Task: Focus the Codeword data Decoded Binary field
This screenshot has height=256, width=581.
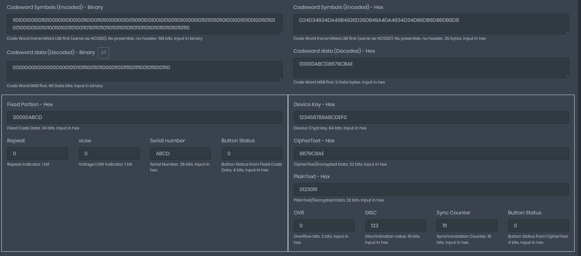Action: [144, 71]
